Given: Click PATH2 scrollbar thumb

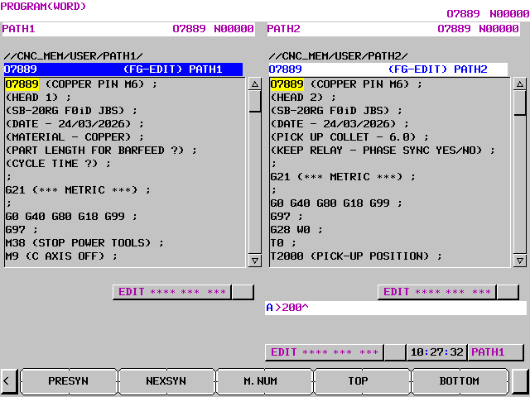Looking at the screenshot, I should pyautogui.click(x=520, y=103).
